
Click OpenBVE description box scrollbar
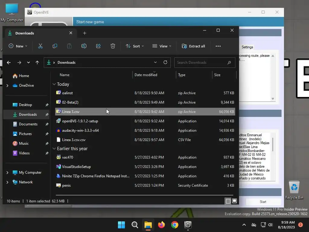(x=273, y=145)
